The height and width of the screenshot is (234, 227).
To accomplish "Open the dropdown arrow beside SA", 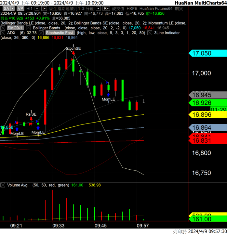I will click(x=13, y=8).
